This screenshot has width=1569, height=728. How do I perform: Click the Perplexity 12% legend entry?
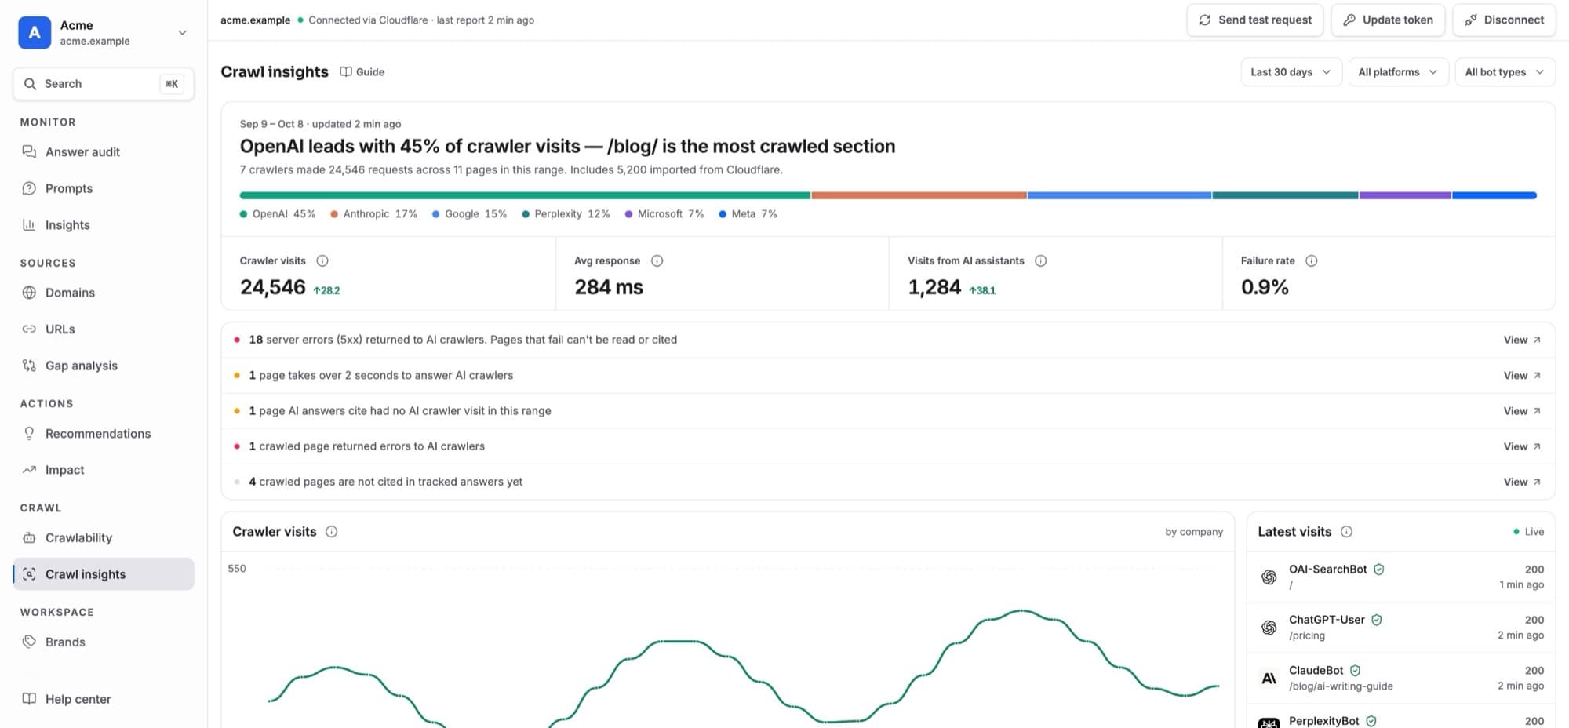[566, 214]
